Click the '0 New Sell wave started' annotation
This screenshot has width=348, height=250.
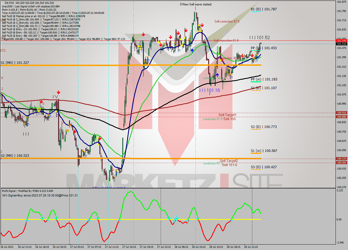point(196,4)
